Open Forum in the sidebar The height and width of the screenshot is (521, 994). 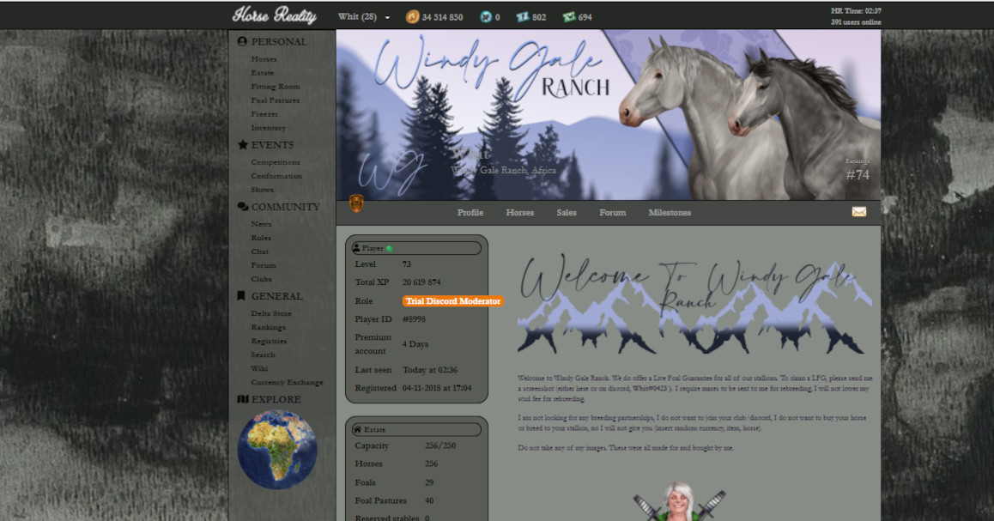click(263, 265)
